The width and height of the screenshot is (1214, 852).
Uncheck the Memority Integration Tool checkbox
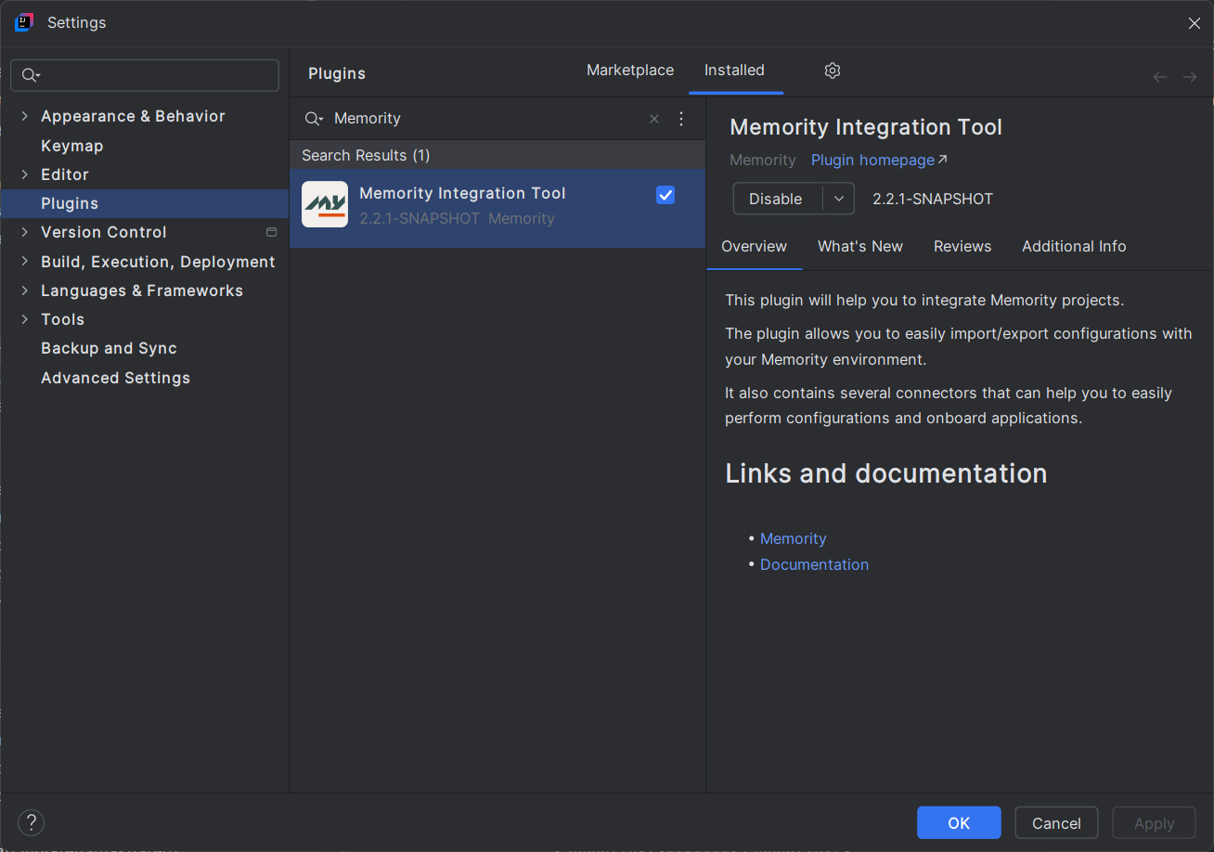[x=665, y=195]
